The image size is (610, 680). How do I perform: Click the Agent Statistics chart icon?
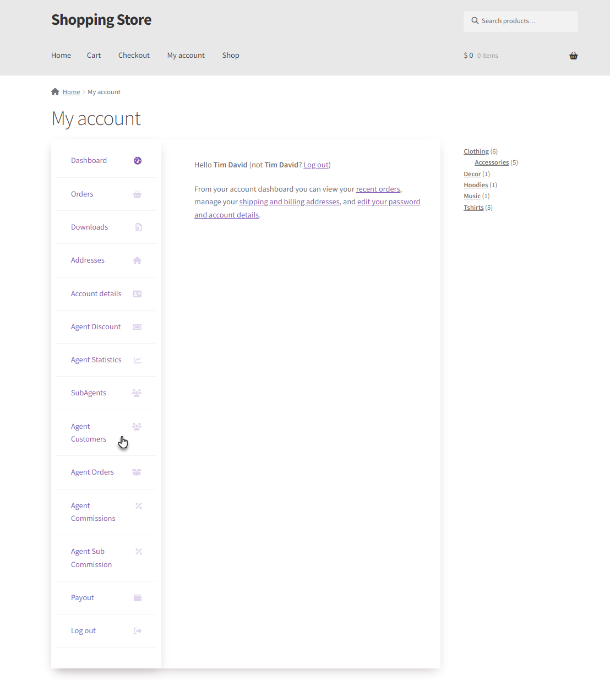click(138, 360)
